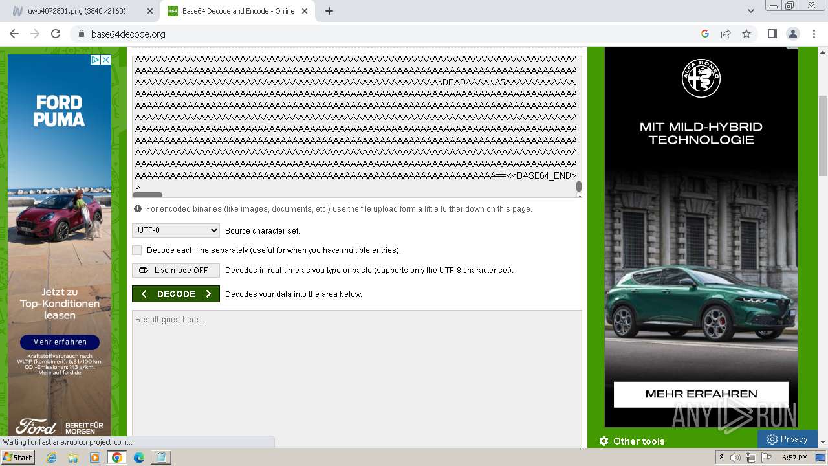This screenshot has height=466, width=828.
Task: Open Ford ad choices info icon
Action: tap(95, 60)
